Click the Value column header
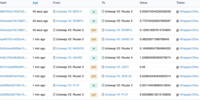200x100 pixels. [x=143, y=3]
